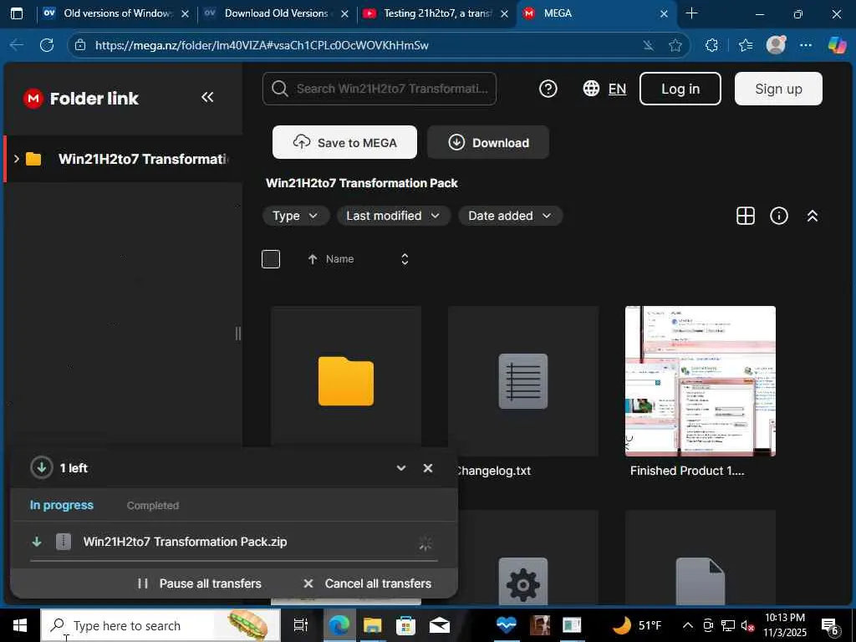This screenshot has height=642, width=856.
Task: Open browser profile avatar
Action: (x=776, y=45)
